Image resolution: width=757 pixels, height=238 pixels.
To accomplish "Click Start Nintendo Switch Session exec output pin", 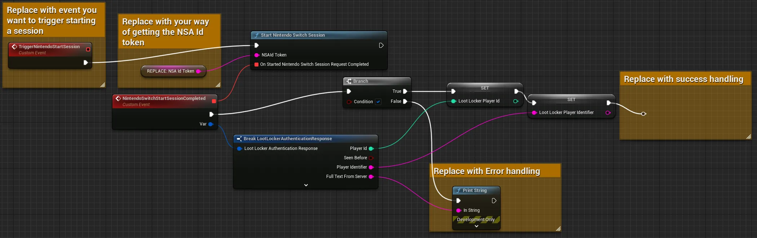I will [381, 45].
